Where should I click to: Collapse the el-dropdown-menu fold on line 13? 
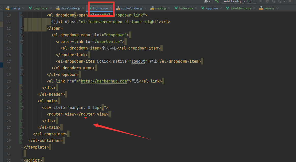coord(22,35)
